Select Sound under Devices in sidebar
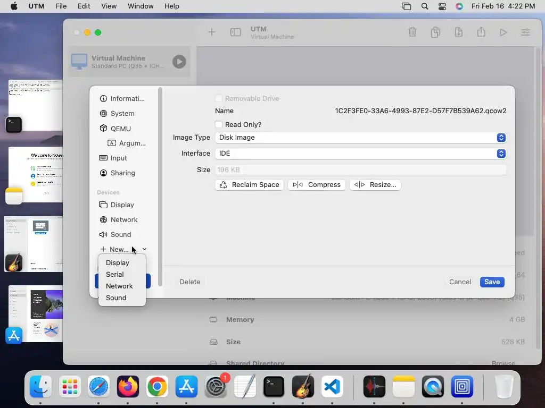This screenshot has height=408, width=545. point(115,234)
